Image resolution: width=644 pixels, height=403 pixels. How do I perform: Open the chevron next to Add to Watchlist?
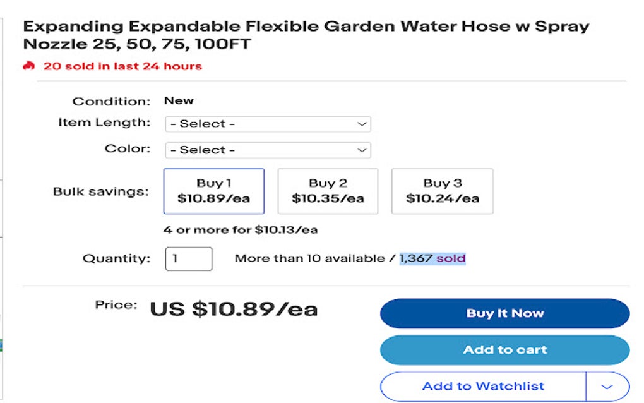[x=607, y=385]
